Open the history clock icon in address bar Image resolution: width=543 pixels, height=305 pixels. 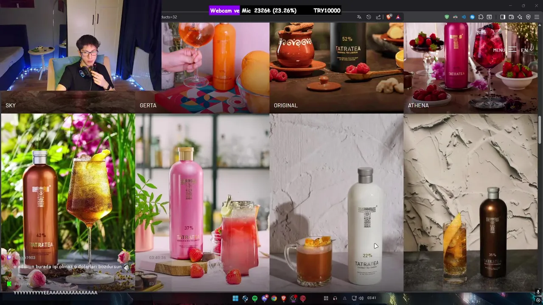[369, 17]
